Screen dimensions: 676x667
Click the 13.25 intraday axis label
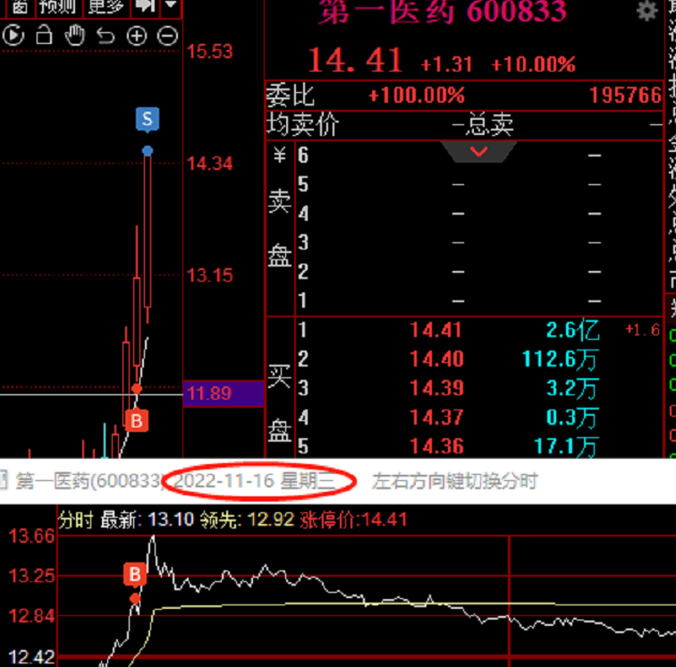pos(31,576)
